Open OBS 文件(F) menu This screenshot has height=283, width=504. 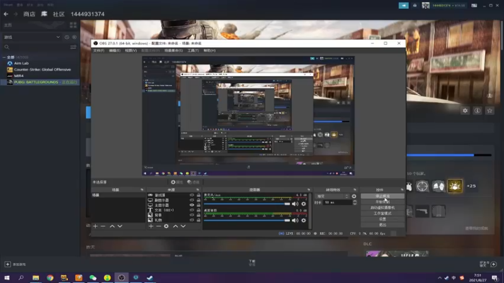point(99,51)
